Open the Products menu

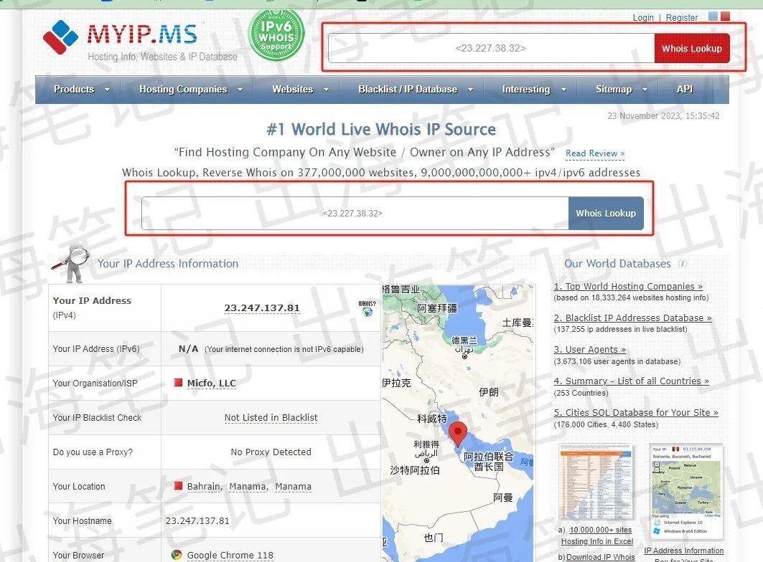[74, 89]
